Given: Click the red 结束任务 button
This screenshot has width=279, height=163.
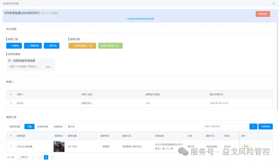Looking at the screenshot, I should click(262, 14).
